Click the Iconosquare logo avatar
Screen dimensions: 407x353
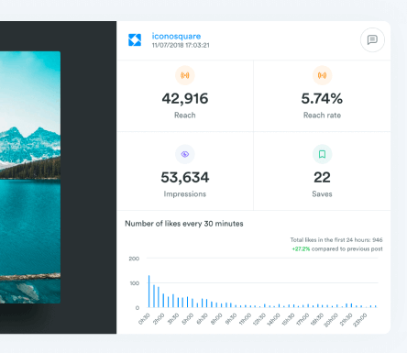pos(135,40)
